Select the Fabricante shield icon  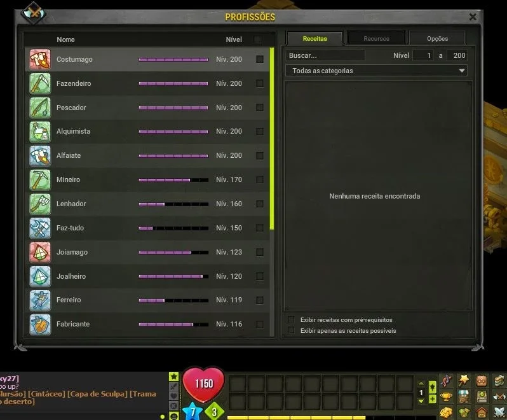tap(40, 324)
